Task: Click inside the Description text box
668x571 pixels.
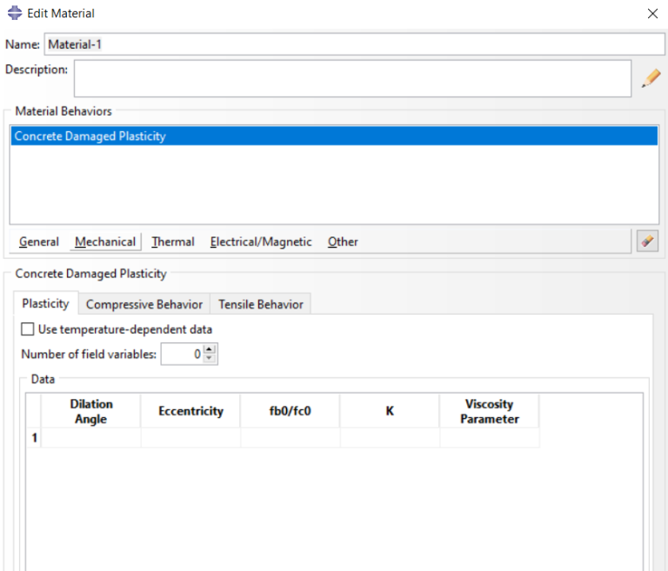Action: coord(352,77)
